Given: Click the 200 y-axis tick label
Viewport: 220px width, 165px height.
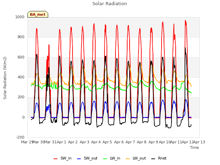Looking at the screenshot, I should pos(21,97).
